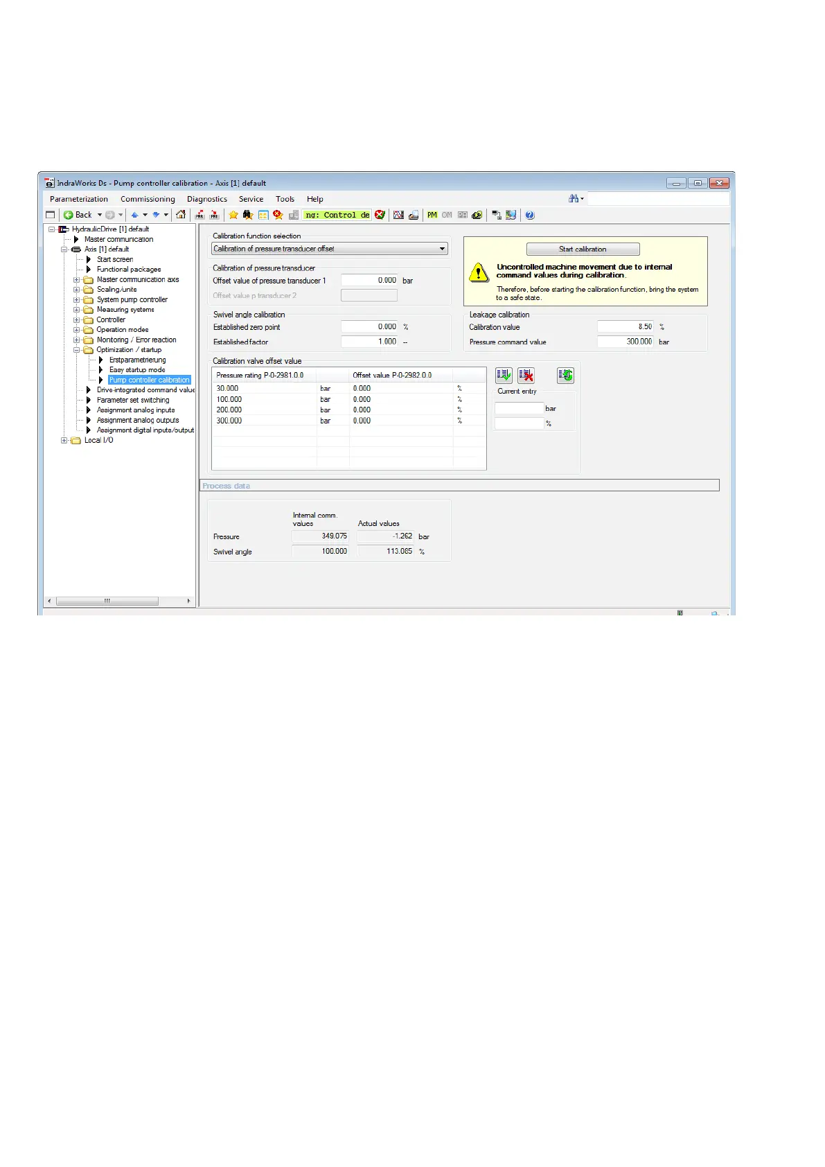Viewport: 825px width, 1167px height.
Task: Click the Axis [1] motor icon in tree
Action: pos(76,249)
